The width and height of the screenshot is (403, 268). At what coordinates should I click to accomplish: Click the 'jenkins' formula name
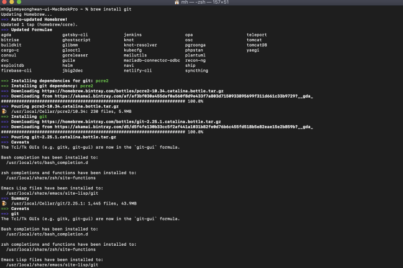[x=133, y=35]
